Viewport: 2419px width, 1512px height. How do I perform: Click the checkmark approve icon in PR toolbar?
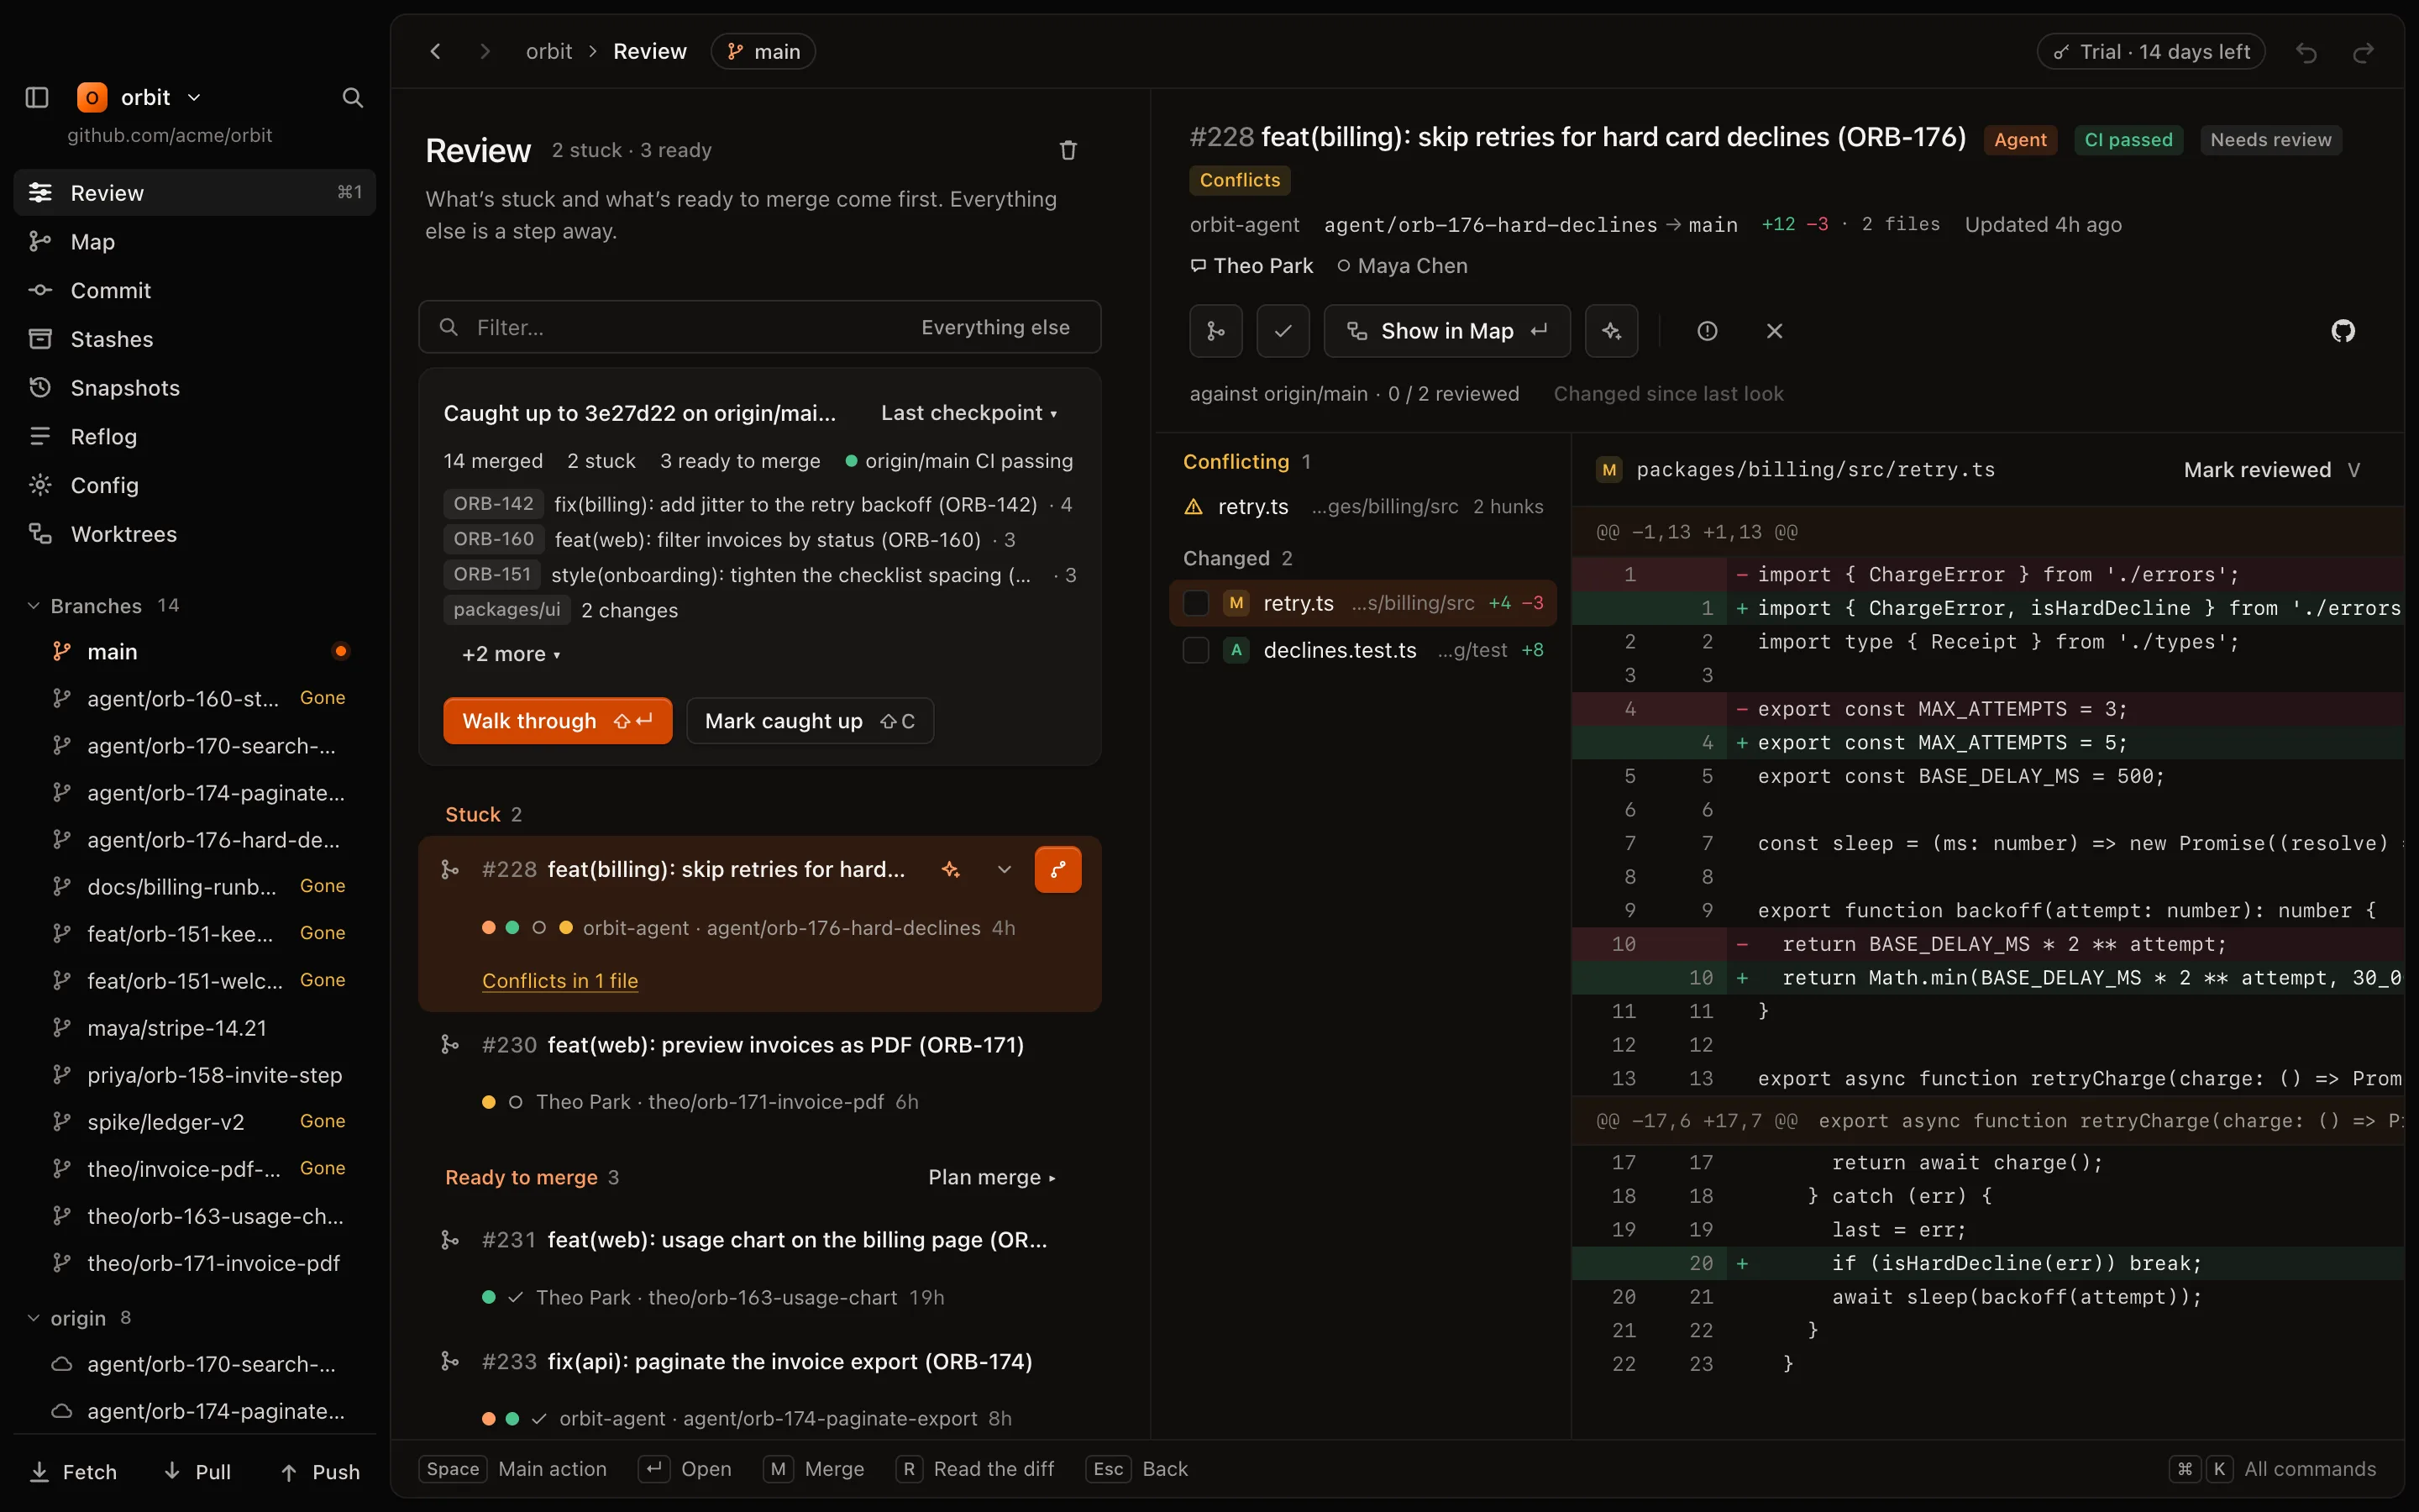coord(1283,331)
